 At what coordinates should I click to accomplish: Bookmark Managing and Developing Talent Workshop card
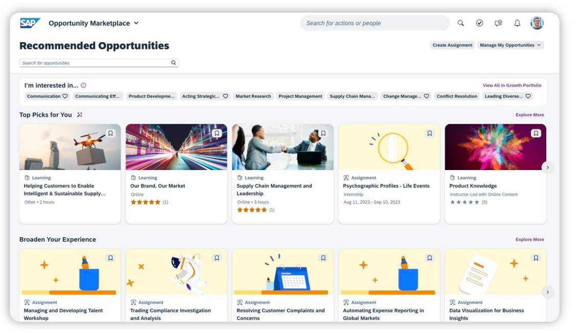111,258
